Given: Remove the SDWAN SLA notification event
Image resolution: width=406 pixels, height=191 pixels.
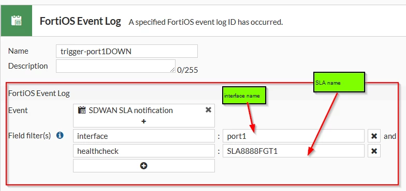Looking at the screenshot, I should click(x=208, y=110).
